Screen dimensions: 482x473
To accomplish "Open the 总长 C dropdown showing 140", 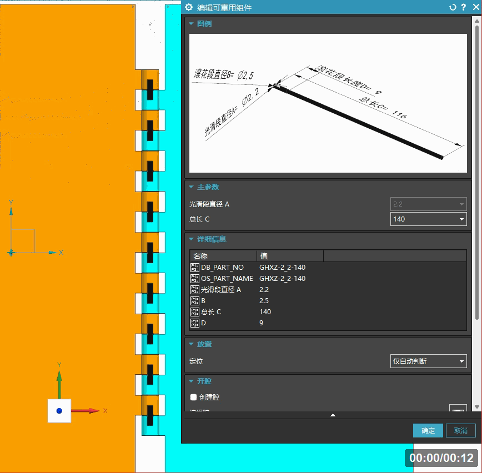I will tap(429, 219).
